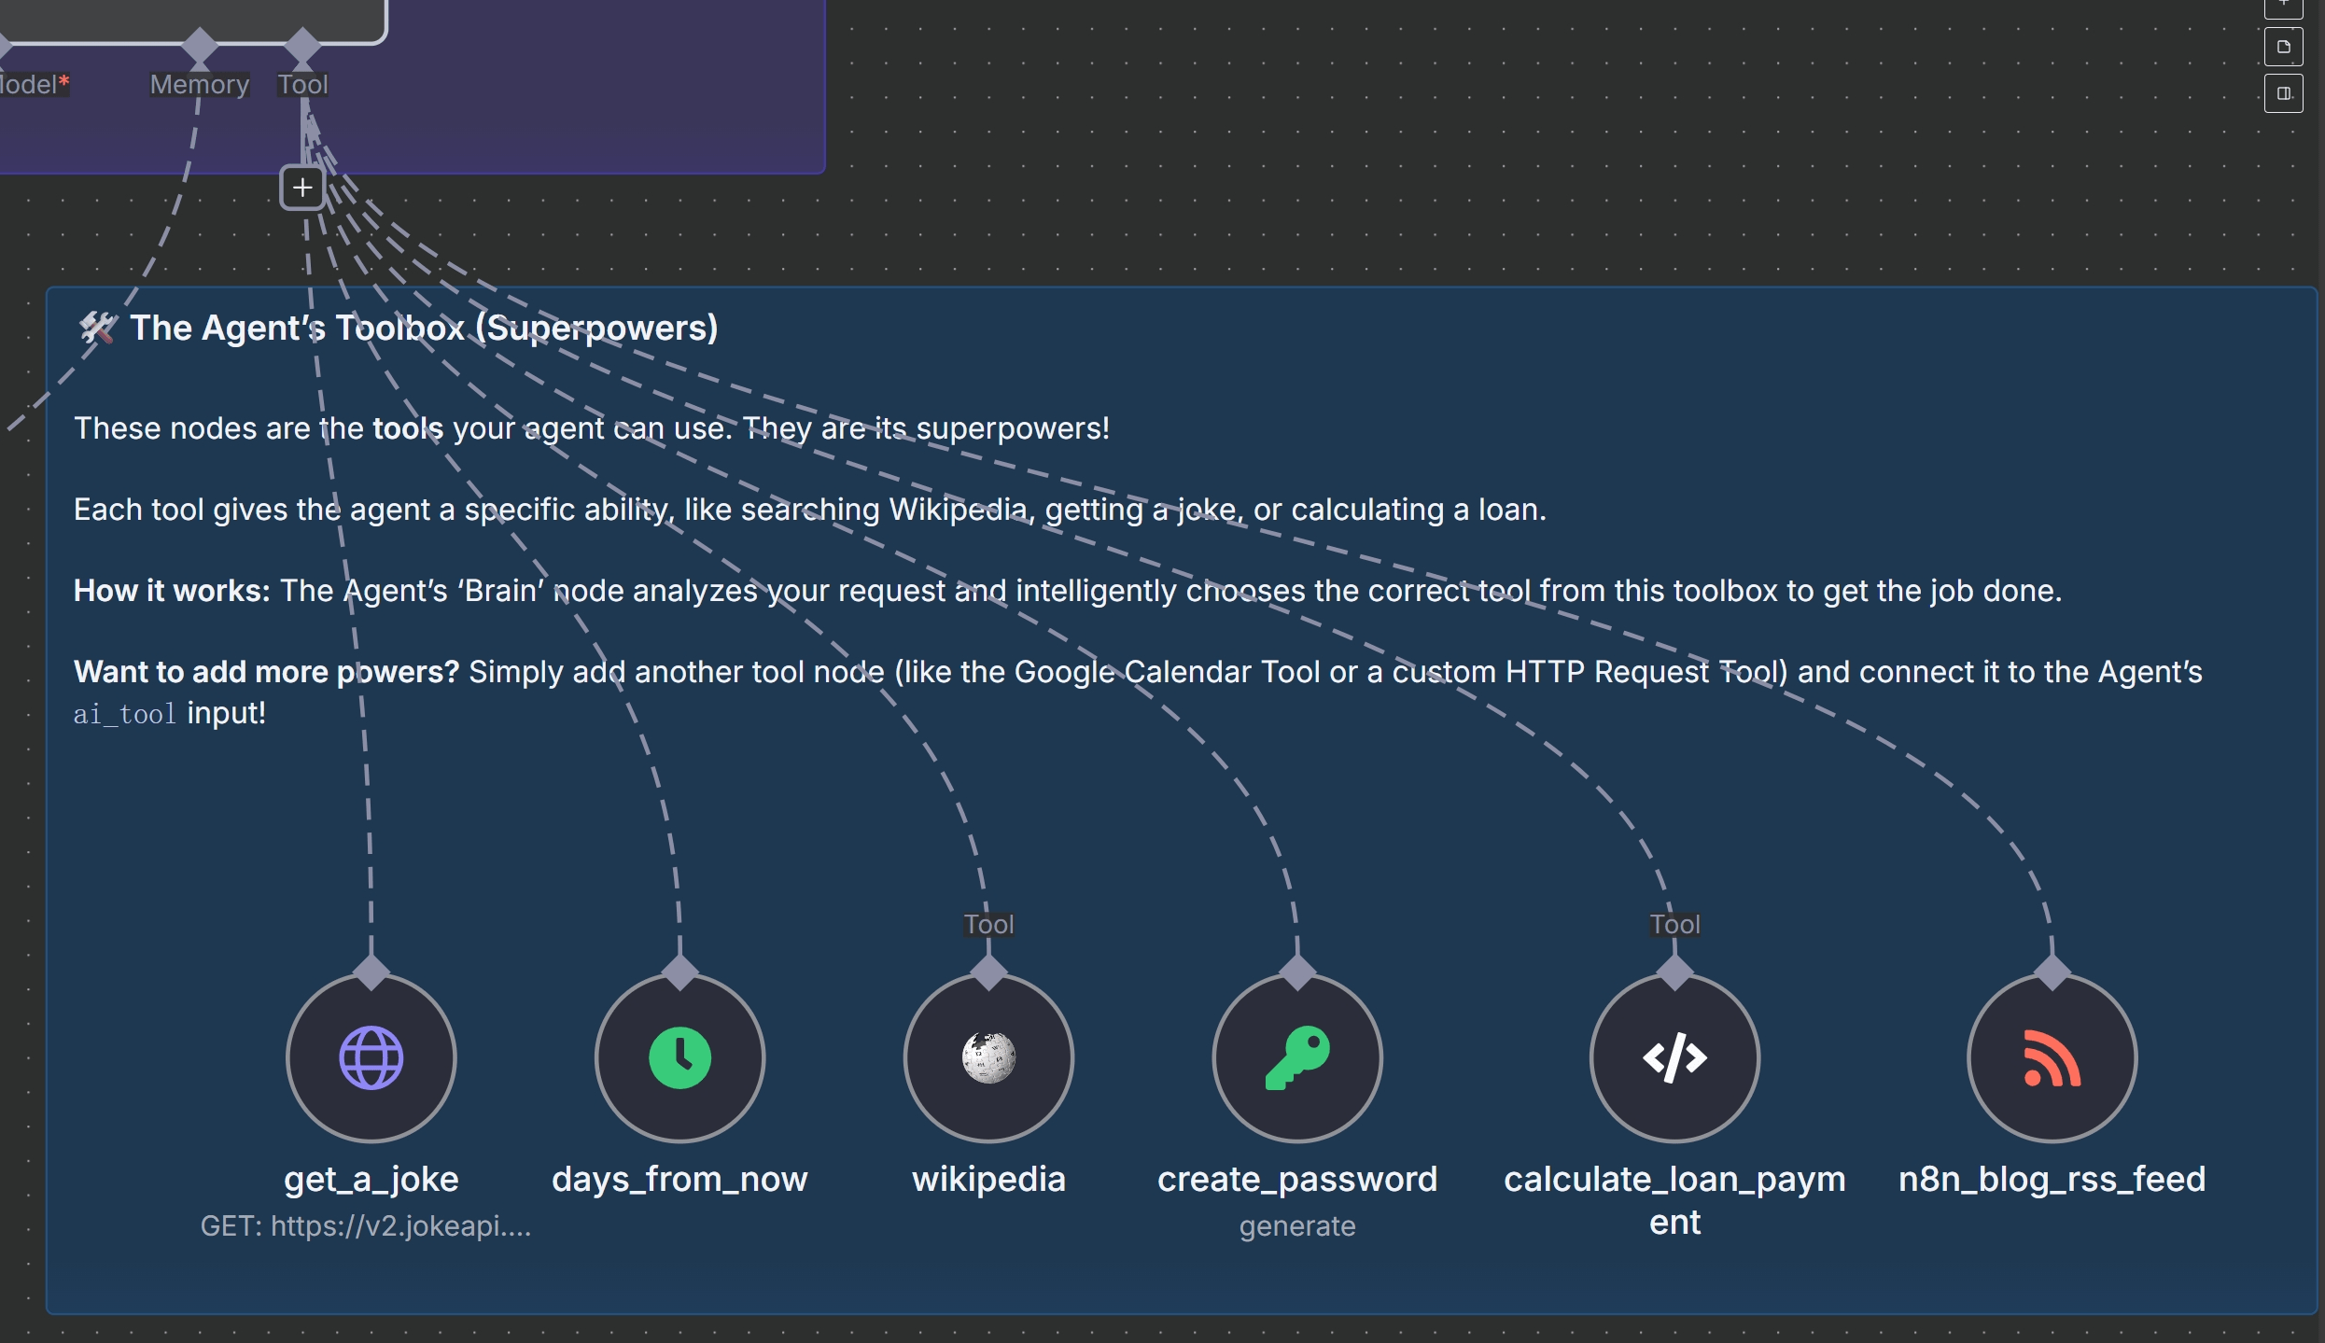2325x1343 pixels.
Task: Click the create_password node name label
Action: (1296, 1179)
